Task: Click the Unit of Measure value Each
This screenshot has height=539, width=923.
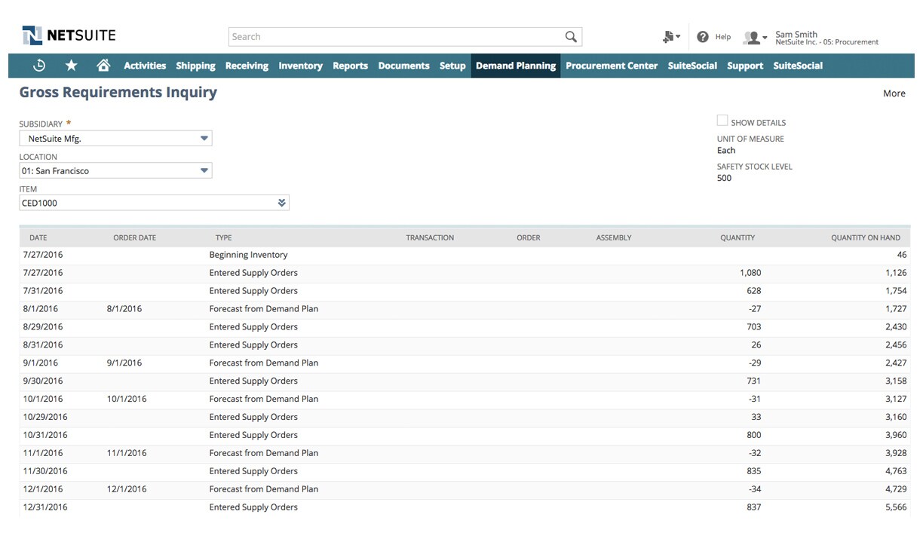Action: click(x=726, y=150)
